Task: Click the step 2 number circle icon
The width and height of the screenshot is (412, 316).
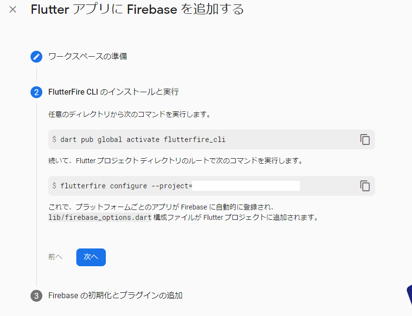Action: click(x=36, y=92)
